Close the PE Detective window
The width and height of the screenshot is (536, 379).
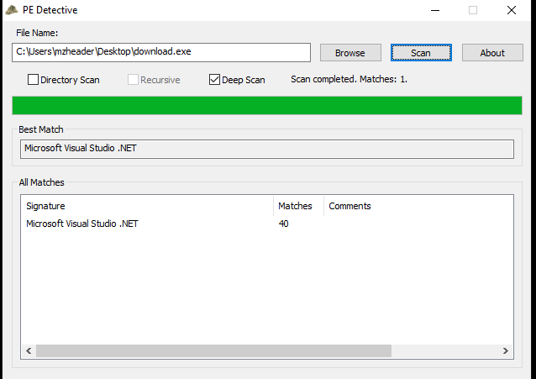(x=512, y=10)
